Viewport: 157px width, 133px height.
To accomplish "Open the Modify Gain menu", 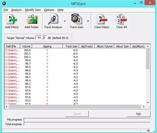I will [x=33, y=10].
